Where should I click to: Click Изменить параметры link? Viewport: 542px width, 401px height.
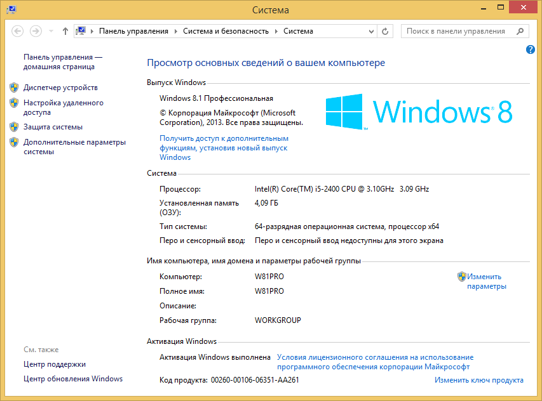[487, 281]
